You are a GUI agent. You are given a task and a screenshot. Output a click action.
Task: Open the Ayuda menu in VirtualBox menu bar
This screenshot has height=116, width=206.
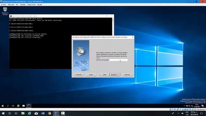pos(40,5)
